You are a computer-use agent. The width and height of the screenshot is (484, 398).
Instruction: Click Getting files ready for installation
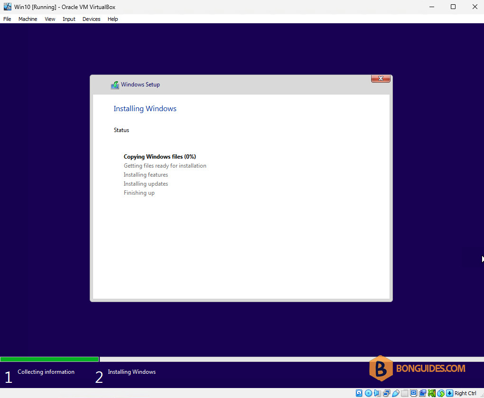(165, 166)
